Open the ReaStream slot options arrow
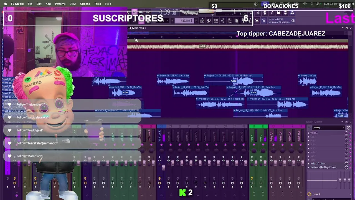 click(308, 167)
